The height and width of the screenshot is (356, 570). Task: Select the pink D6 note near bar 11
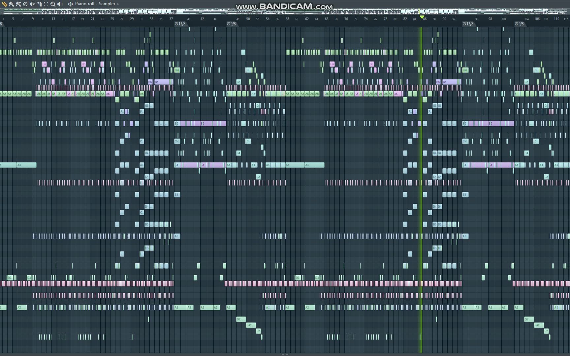pos(44,64)
